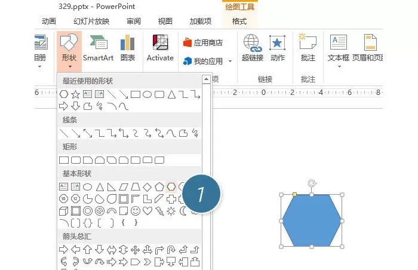
Task: Select the heart shape
Action: [x=147, y=211]
